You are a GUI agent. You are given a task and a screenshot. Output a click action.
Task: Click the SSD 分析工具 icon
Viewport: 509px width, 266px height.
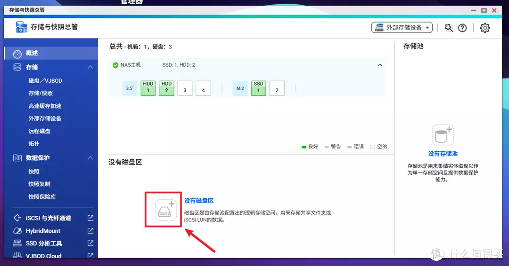click(17, 243)
